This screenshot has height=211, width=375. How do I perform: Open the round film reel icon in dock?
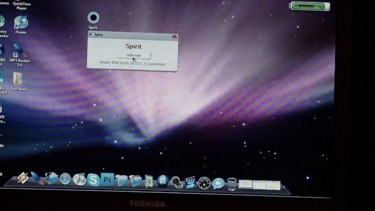point(204,183)
